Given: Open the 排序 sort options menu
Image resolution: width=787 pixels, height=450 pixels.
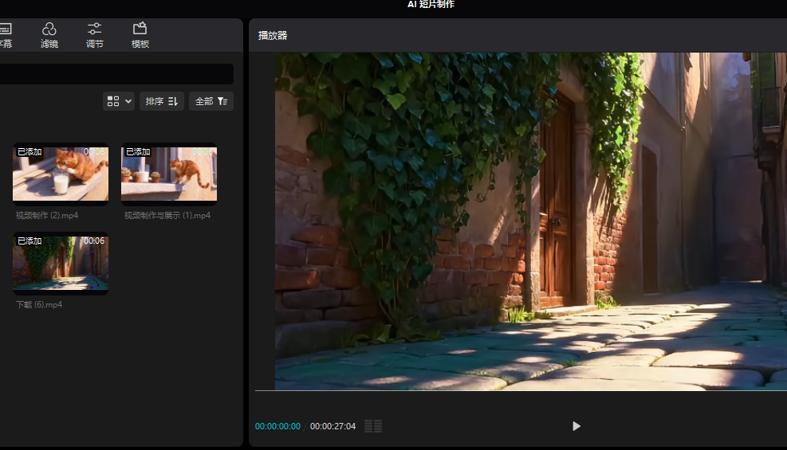Looking at the screenshot, I should 161,101.
